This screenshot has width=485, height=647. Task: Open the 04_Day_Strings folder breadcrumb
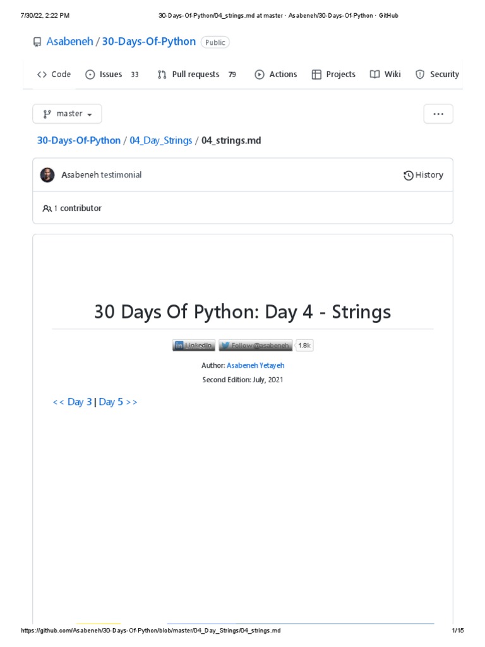click(160, 140)
